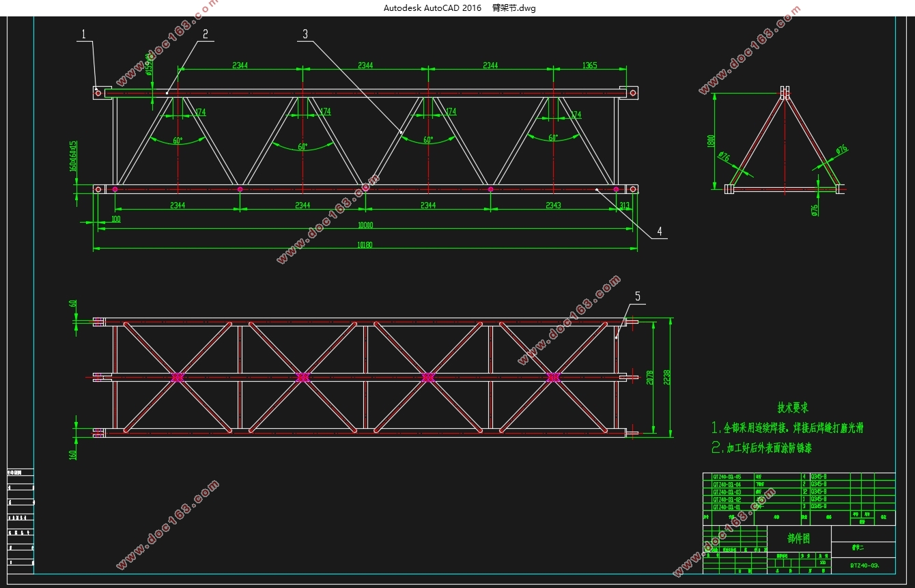Select the 100 offset dimension text
This screenshot has height=588, width=915.
tap(115, 219)
